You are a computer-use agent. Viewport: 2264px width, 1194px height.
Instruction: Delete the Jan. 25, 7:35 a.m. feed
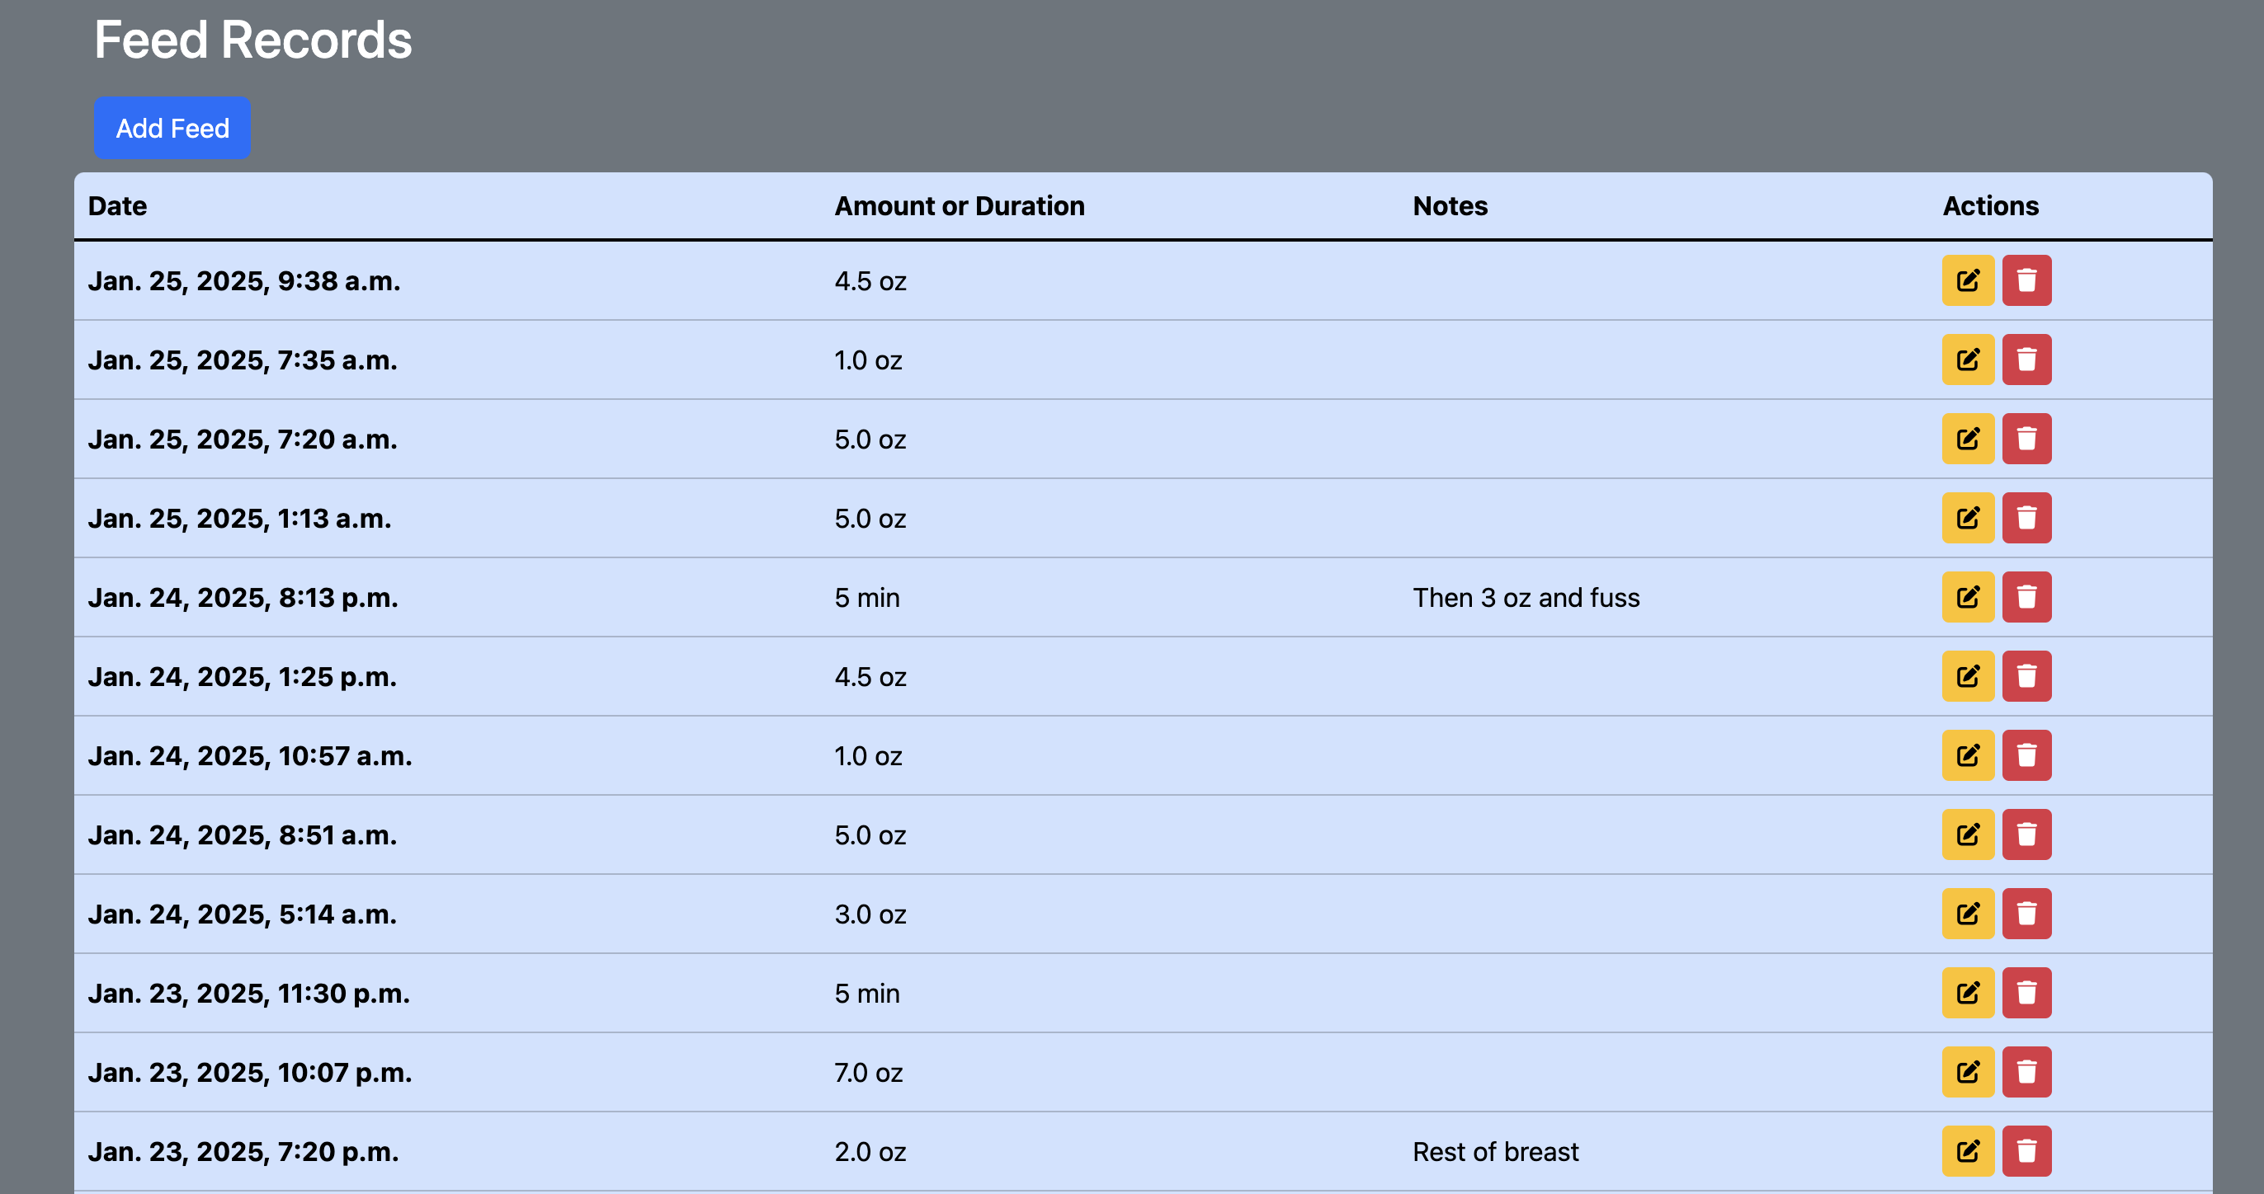[2027, 360]
